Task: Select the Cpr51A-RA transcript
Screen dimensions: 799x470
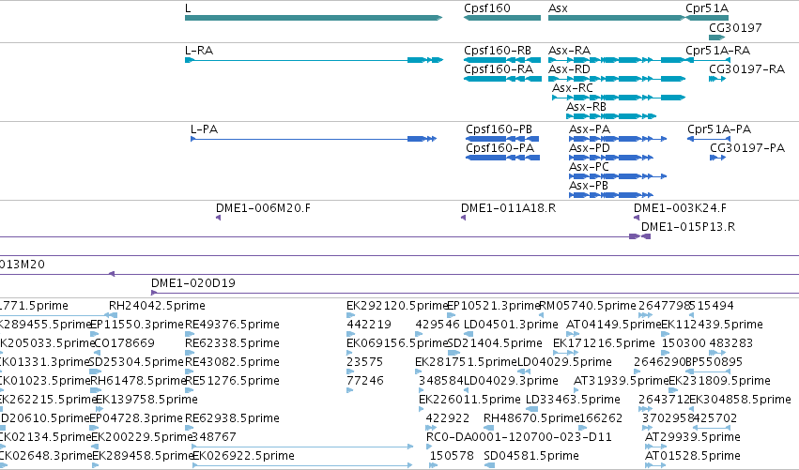Action: [x=708, y=60]
